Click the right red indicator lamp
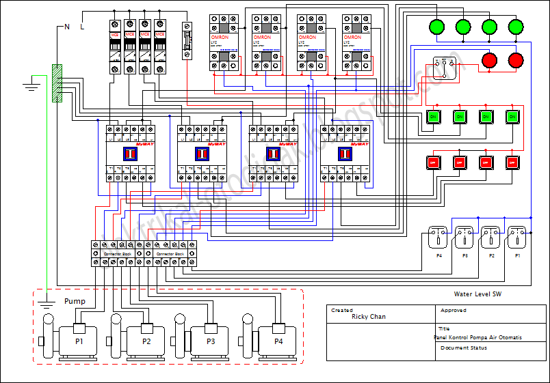Viewport: 550px width, 383px height. 516,60
